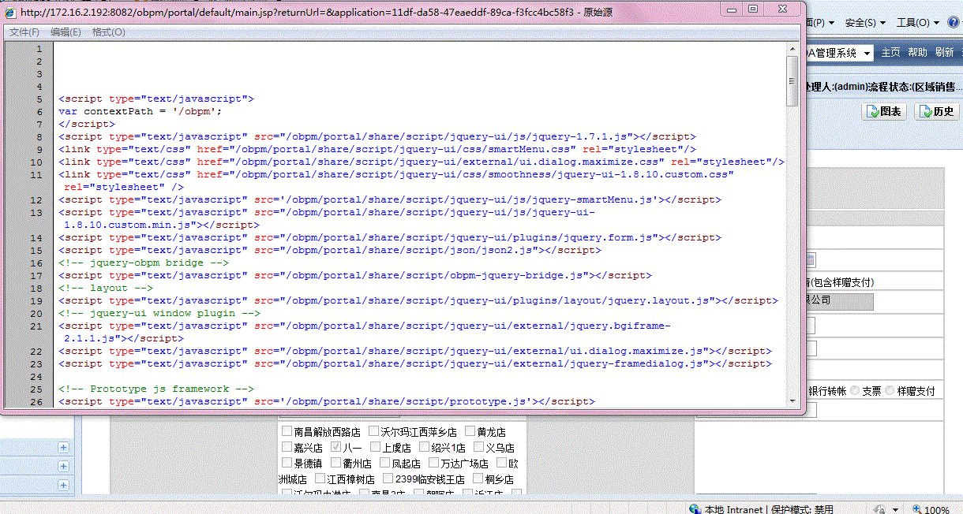Go to 主页 link in header
963x514 pixels.
[x=890, y=53]
